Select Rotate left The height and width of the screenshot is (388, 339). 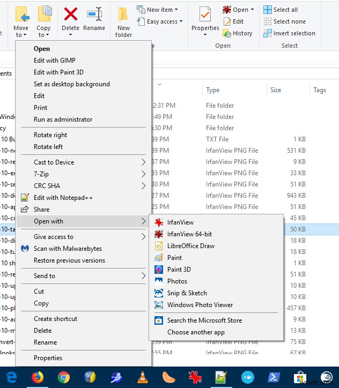(84, 147)
